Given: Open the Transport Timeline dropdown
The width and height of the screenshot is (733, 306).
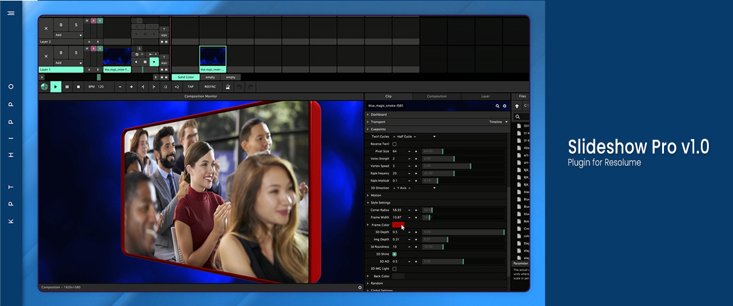Looking at the screenshot, I should pyautogui.click(x=499, y=122).
